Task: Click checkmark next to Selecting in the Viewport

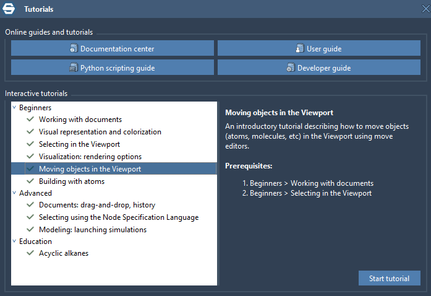Action: click(30, 144)
